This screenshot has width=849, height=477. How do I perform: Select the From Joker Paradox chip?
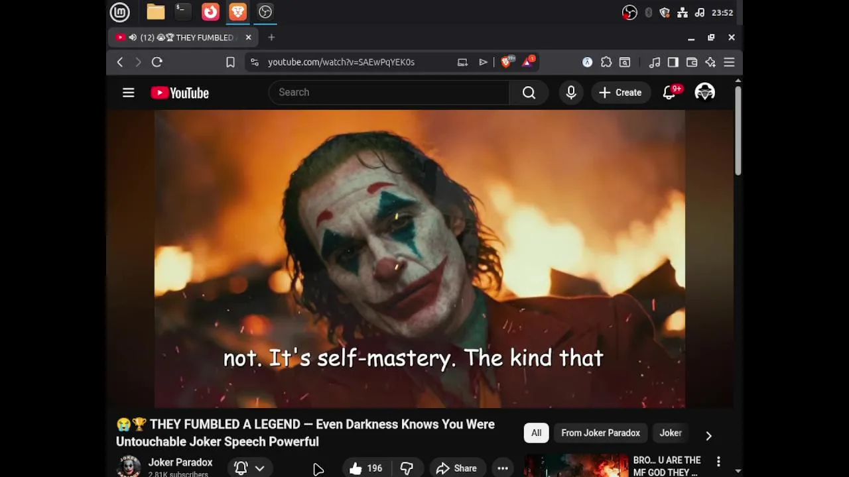tap(601, 433)
